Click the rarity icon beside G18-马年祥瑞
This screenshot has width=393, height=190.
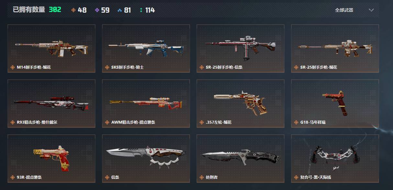[296, 122]
